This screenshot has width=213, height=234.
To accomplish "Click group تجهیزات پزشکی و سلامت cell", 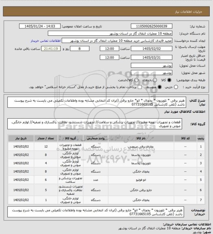I will click(70, 180).
